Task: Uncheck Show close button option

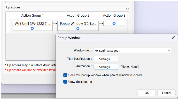Action: click(65, 82)
